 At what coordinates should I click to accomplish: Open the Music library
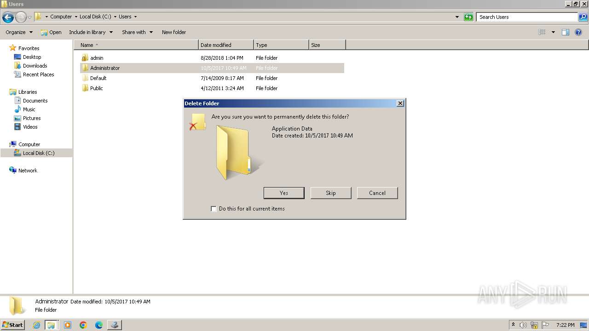pos(29,109)
